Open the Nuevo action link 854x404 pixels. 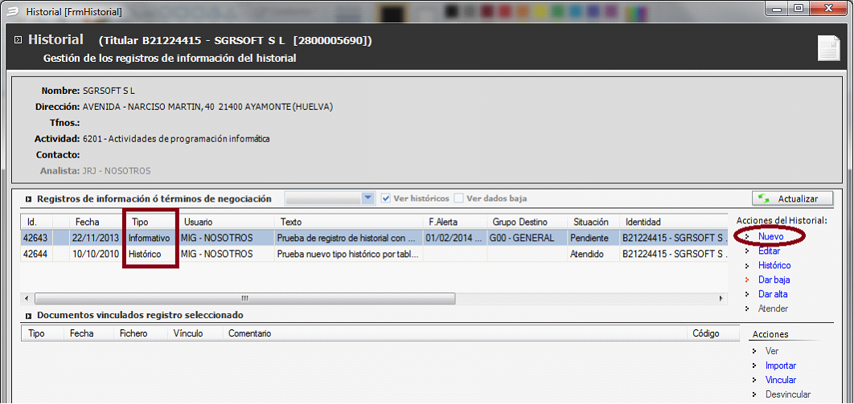click(770, 237)
